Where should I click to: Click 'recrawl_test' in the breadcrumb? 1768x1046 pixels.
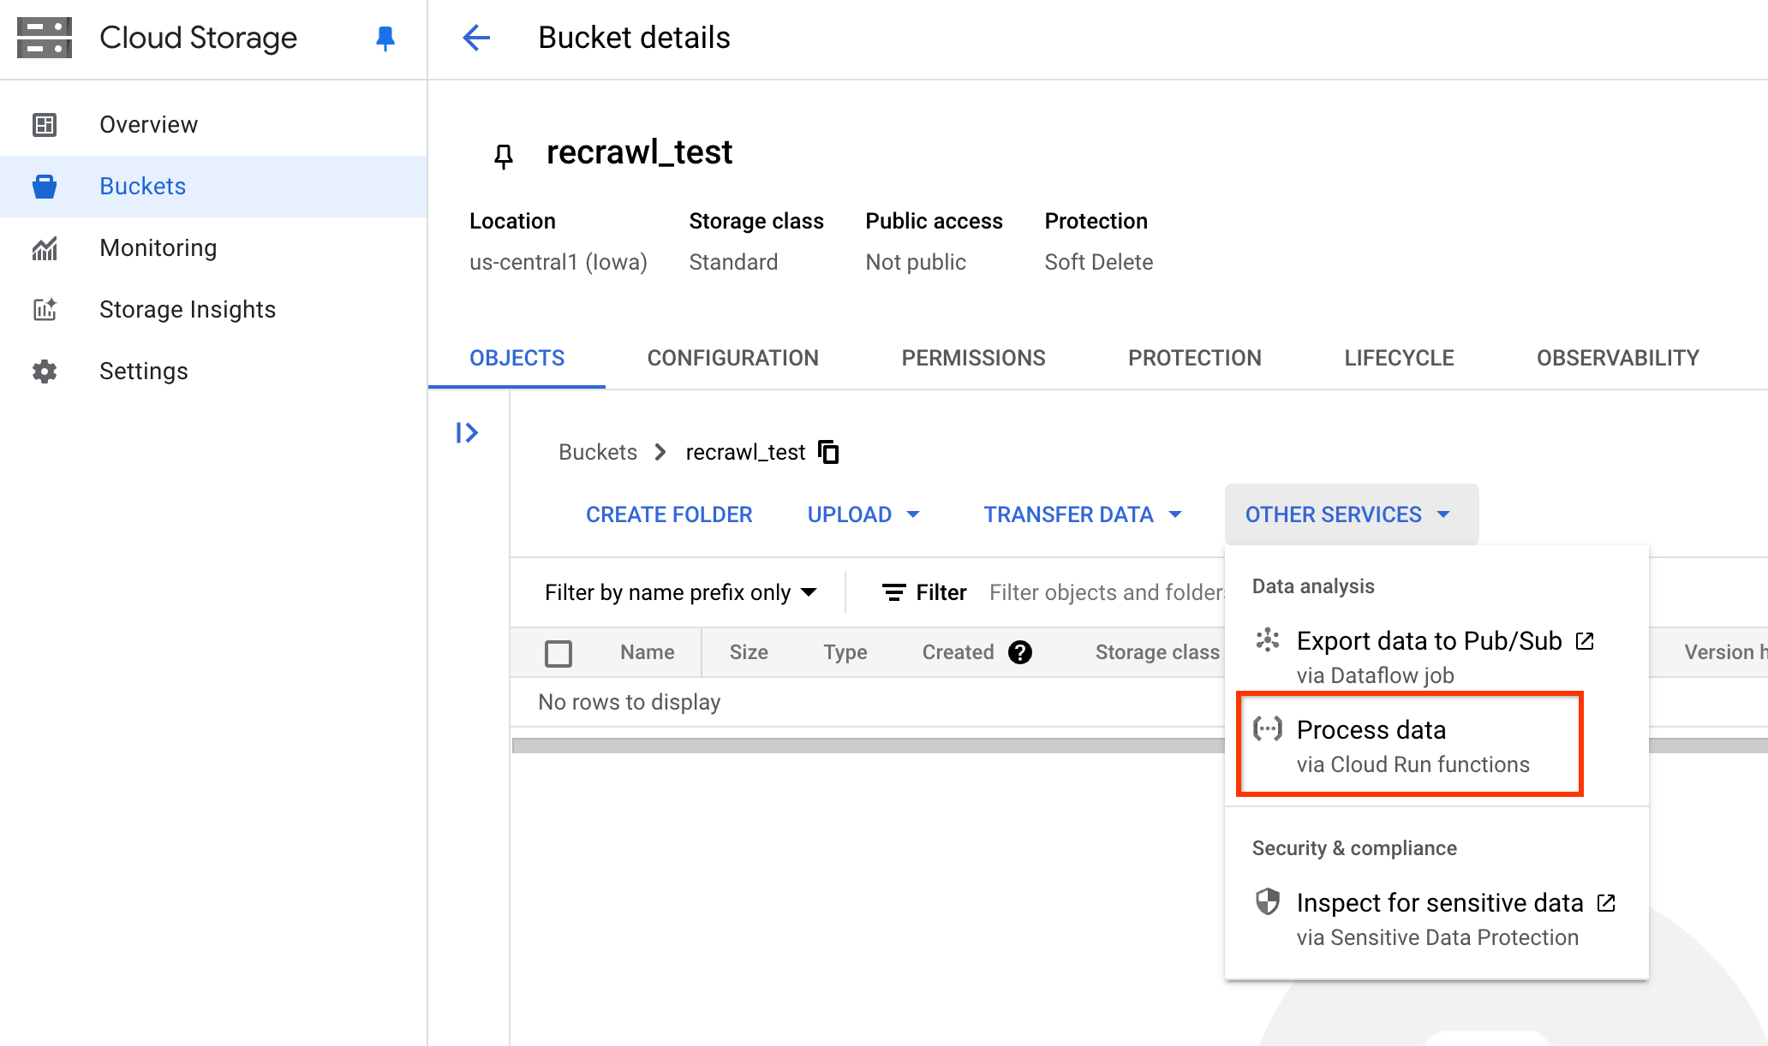click(745, 452)
